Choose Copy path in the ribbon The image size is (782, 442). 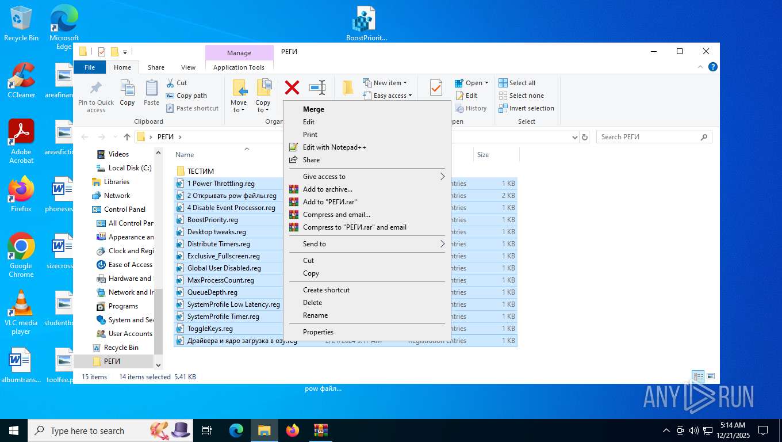click(186, 96)
